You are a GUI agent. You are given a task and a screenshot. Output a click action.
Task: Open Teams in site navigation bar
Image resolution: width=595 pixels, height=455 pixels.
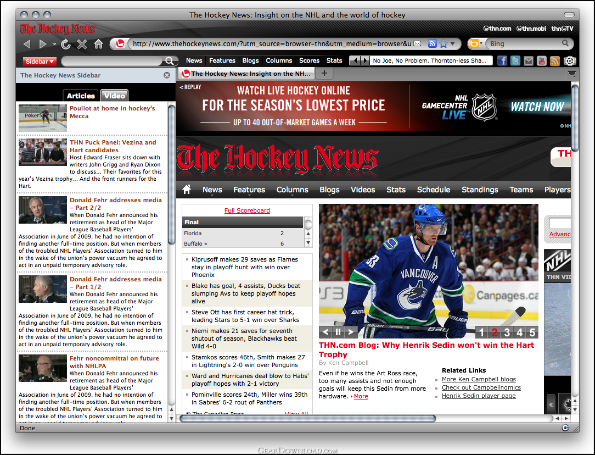point(521,190)
